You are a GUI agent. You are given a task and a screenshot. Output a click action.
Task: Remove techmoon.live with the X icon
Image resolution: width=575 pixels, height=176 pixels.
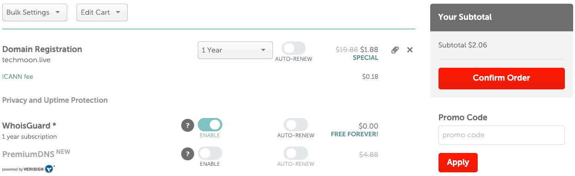[x=409, y=50]
